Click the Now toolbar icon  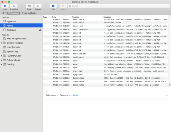pyautogui.click(x=5, y=6)
